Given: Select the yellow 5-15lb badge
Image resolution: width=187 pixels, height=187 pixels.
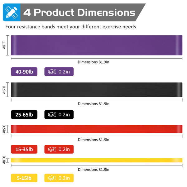Looking at the screenshot, I should point(24,178).
